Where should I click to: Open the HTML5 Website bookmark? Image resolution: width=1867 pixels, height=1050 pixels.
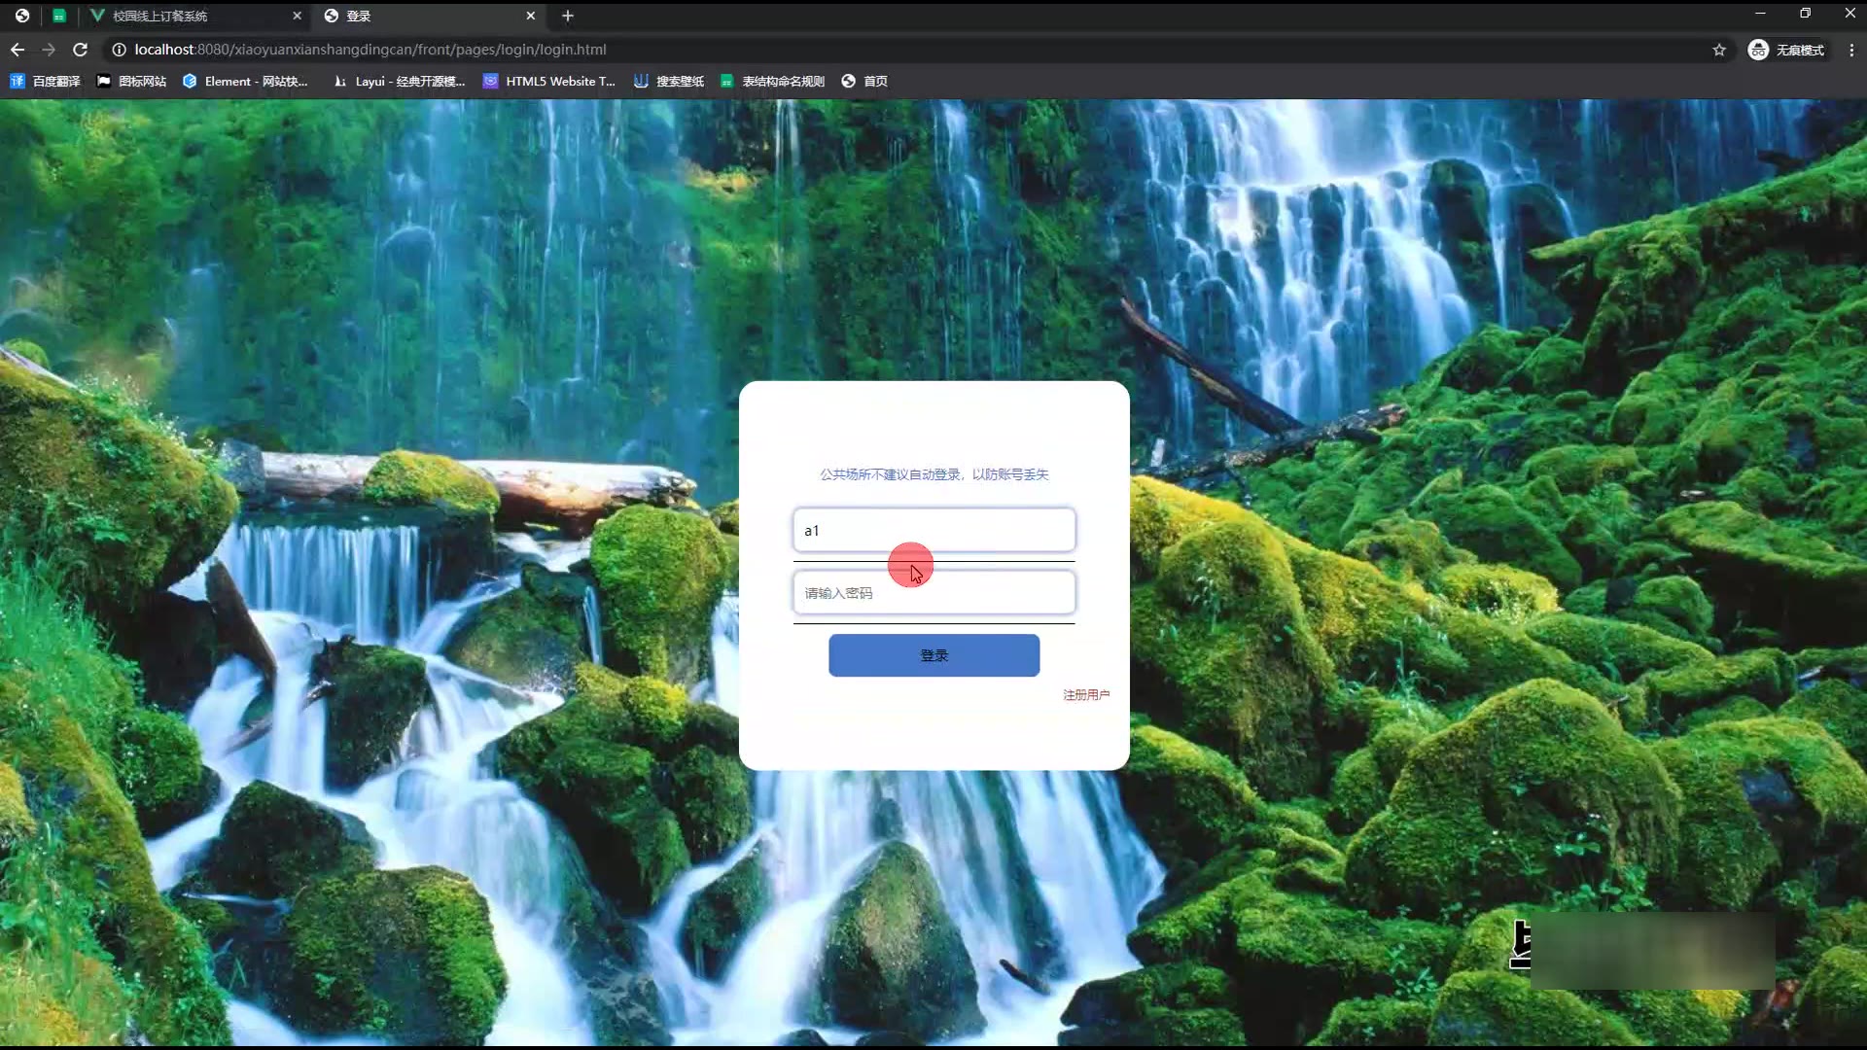coord(549,82)
